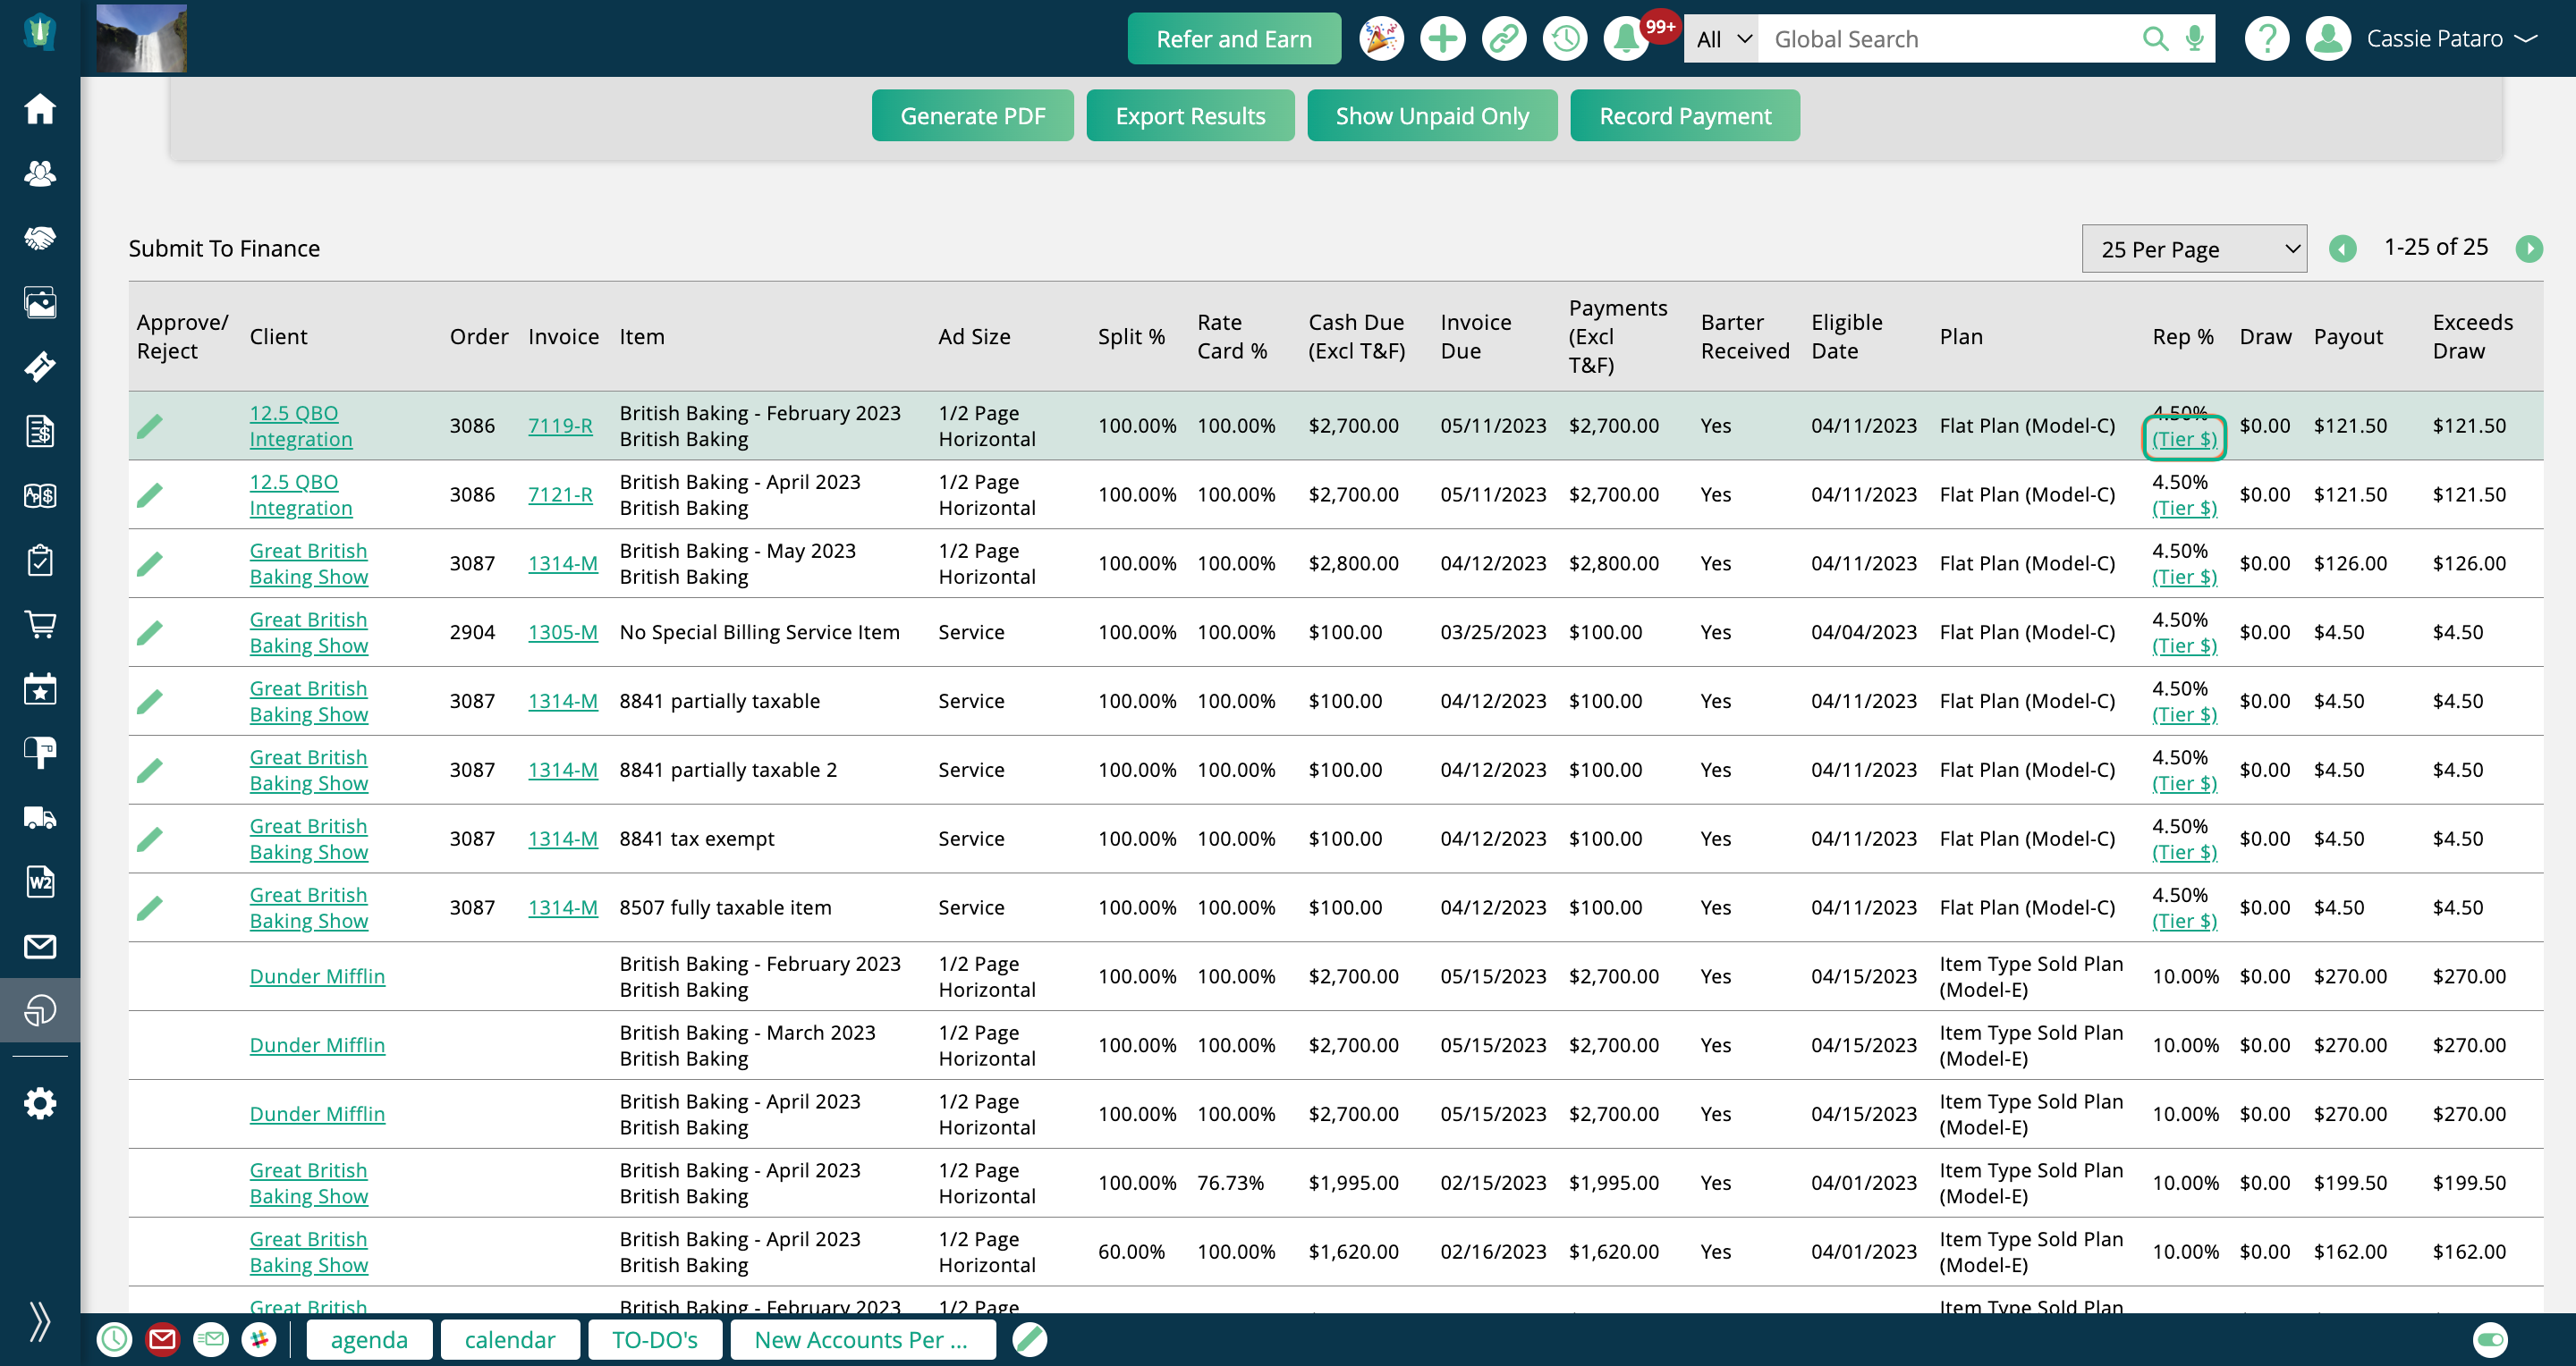Click the Payout column header
This screenshot has width=2576, height=1366.
coord(2348,337)
